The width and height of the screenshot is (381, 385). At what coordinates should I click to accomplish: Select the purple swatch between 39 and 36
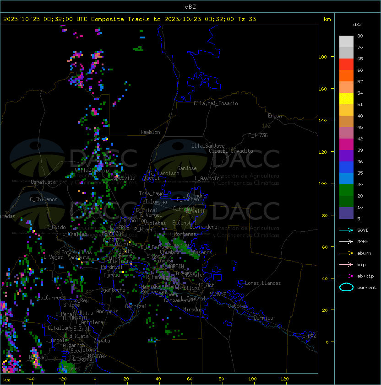point(346,156)
